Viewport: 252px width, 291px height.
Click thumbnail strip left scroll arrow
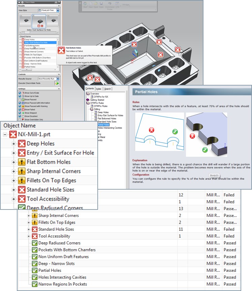pos(20,32)
